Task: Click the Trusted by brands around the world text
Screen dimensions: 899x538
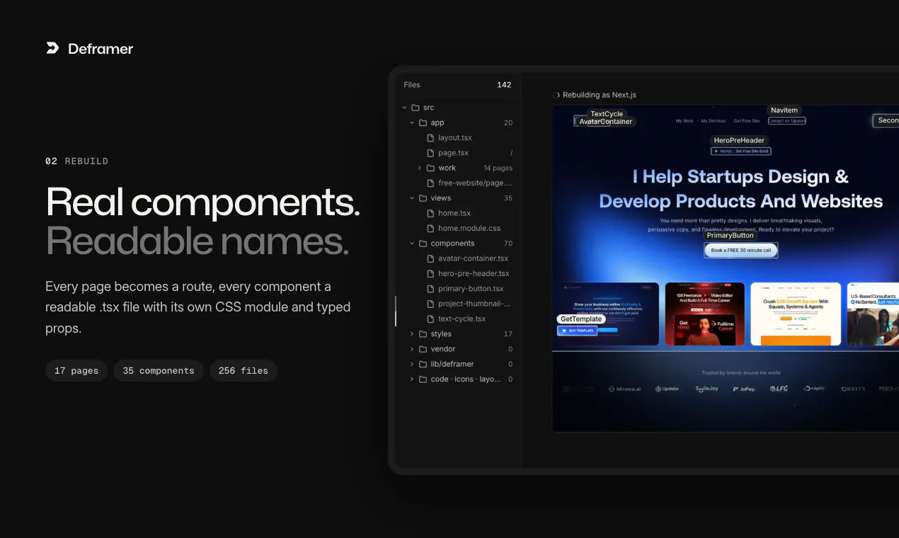Action: click(741, 372)
